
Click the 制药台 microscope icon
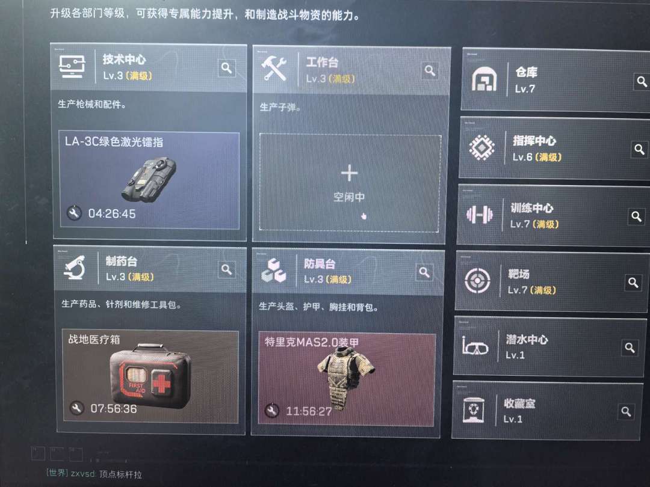coord(75,267)
